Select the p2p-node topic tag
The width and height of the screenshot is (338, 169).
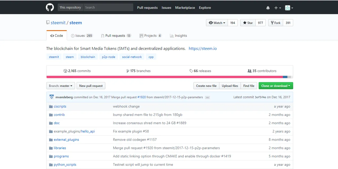point(109,57)
